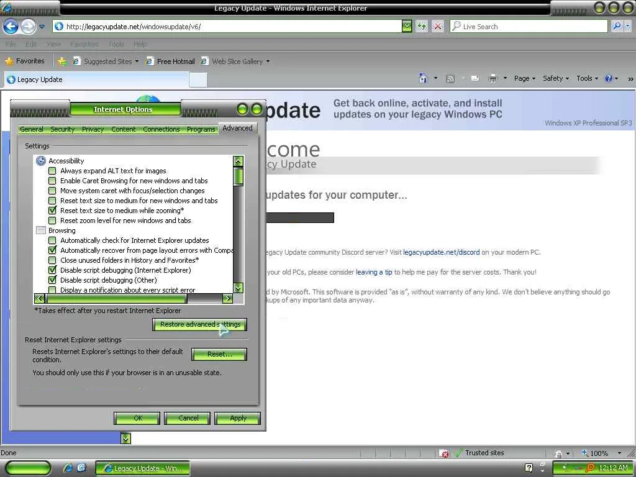Viewport: 636px width, 477px height.
Task: Switch to the Content tab
Action: pyautogui.click(x=124, y=129)
